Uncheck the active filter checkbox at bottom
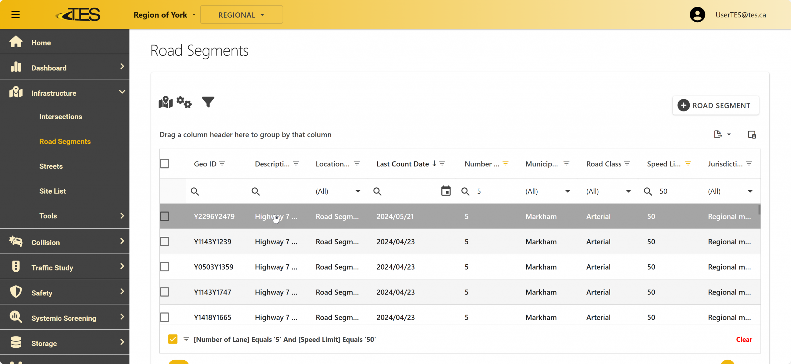Screen dimensions: 791x364 click(173, 339)
